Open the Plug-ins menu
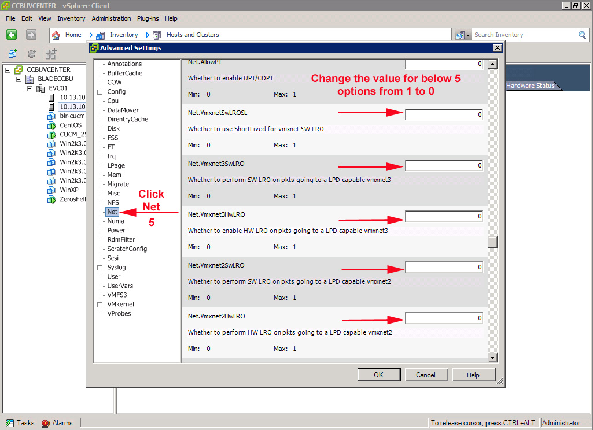 click(x=148, y=18)
